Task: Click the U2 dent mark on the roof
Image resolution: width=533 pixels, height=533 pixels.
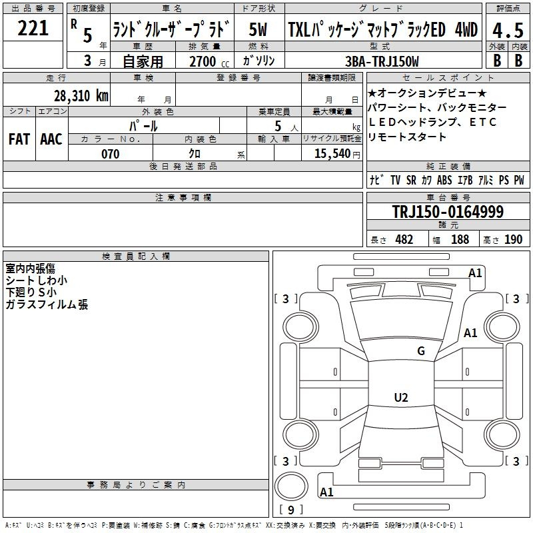Action: (400, 398)
